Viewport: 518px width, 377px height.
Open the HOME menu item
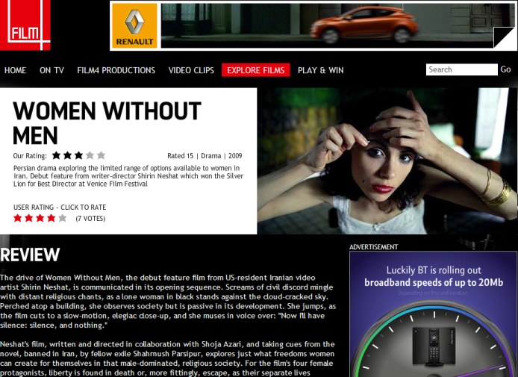(15, 70)
